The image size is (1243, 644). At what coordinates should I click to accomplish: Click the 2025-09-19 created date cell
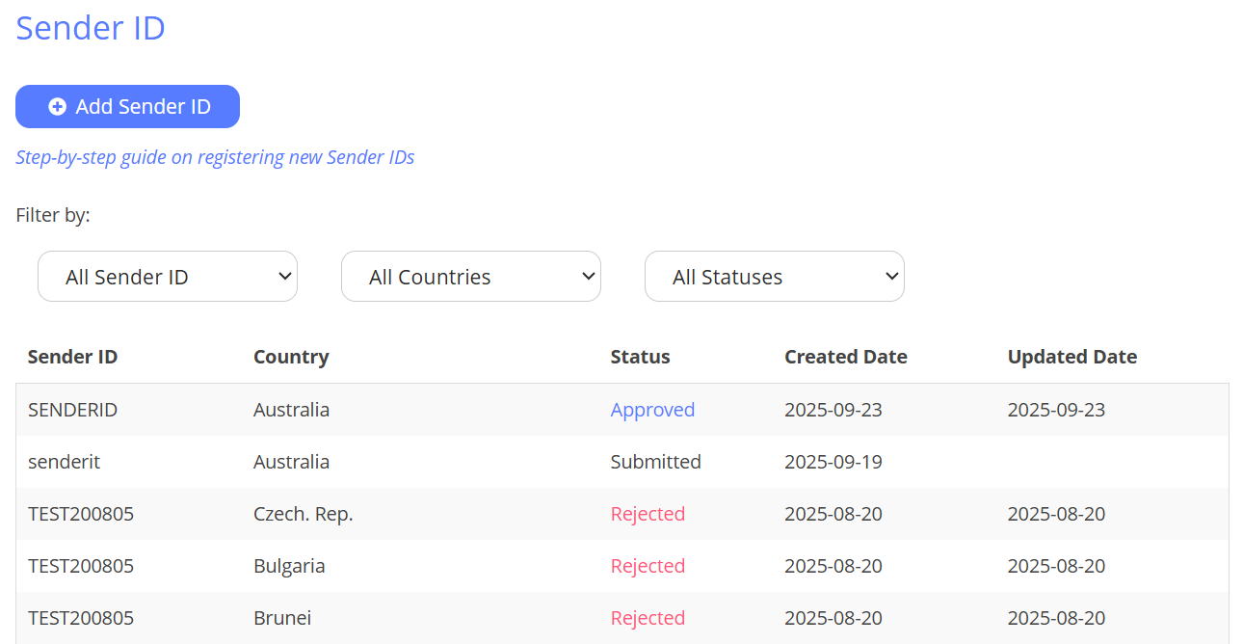tap(833, 462)
